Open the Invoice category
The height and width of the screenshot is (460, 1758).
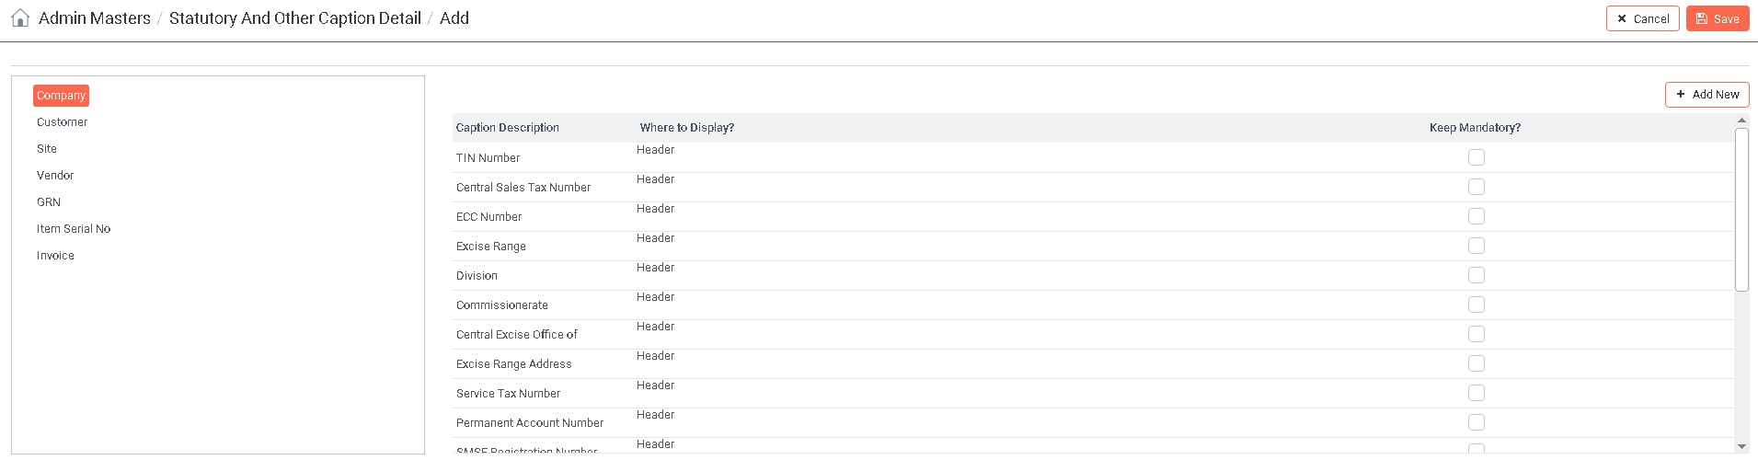tap(55, 256)
